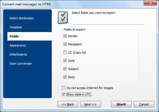Enable Do not access Internet for images
The height and width of the screenshot is (112, 159).
[x=64, y=88]
